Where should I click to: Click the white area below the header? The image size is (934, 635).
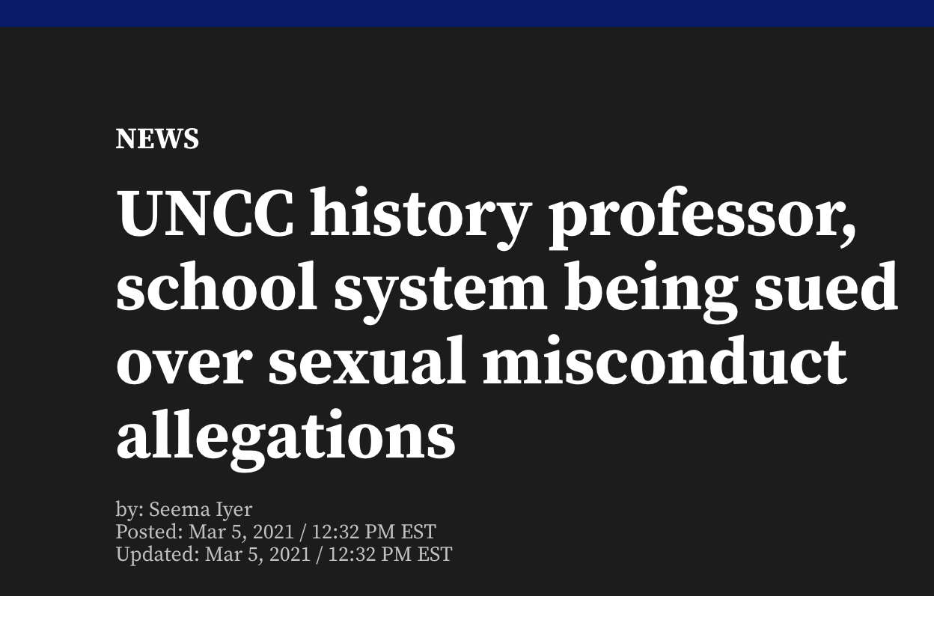coord(467,616)
